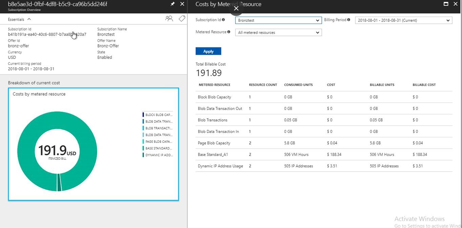
Task: Pin the Subscription Overview blade
Action: click(x=172, y=4)
